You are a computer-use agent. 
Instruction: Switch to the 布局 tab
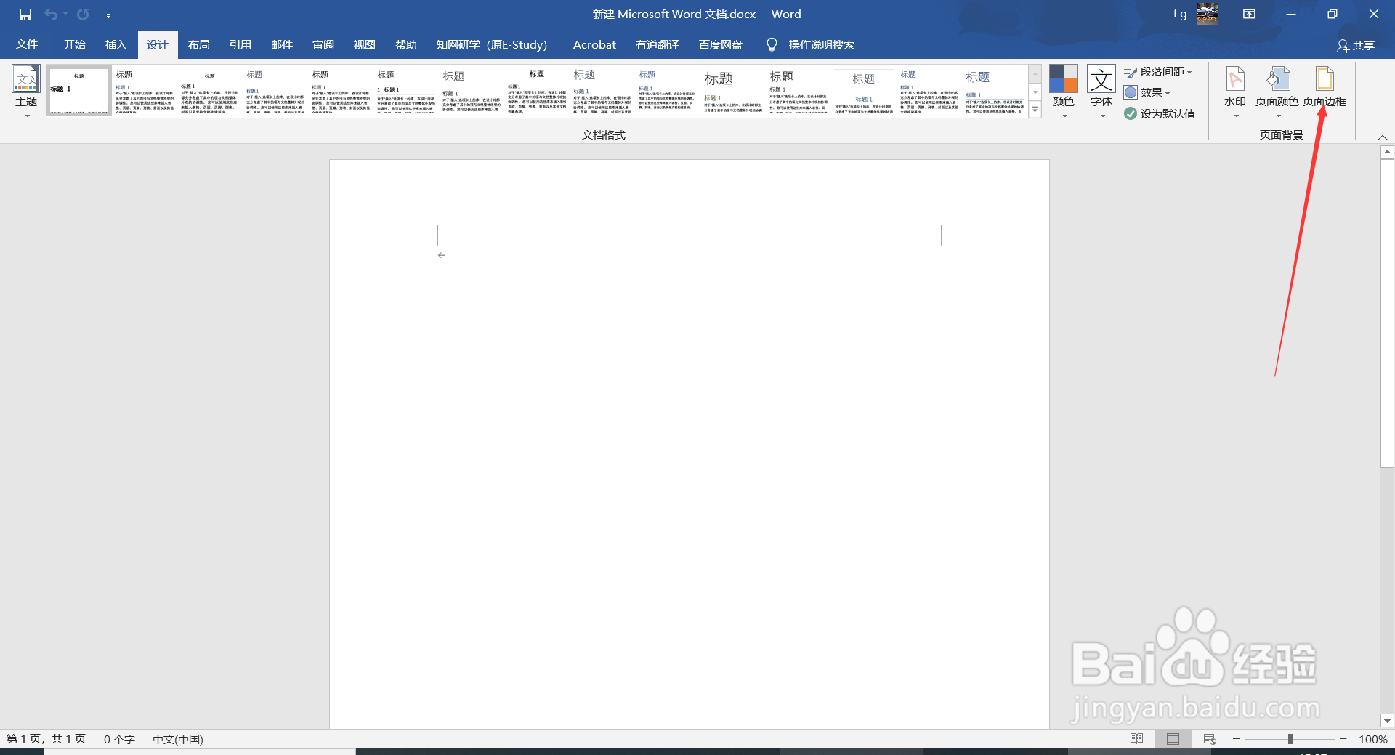click(198, 45)
